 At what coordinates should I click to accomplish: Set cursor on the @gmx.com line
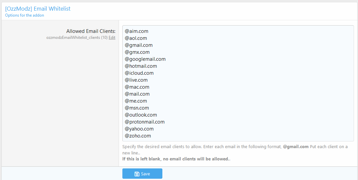137,52
